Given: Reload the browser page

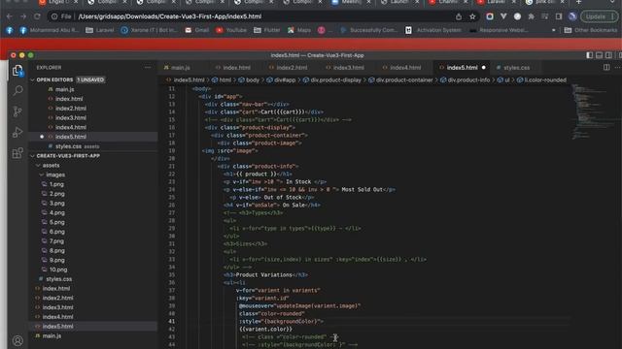Looking at the screenshot, I should [x=37, y=16].
